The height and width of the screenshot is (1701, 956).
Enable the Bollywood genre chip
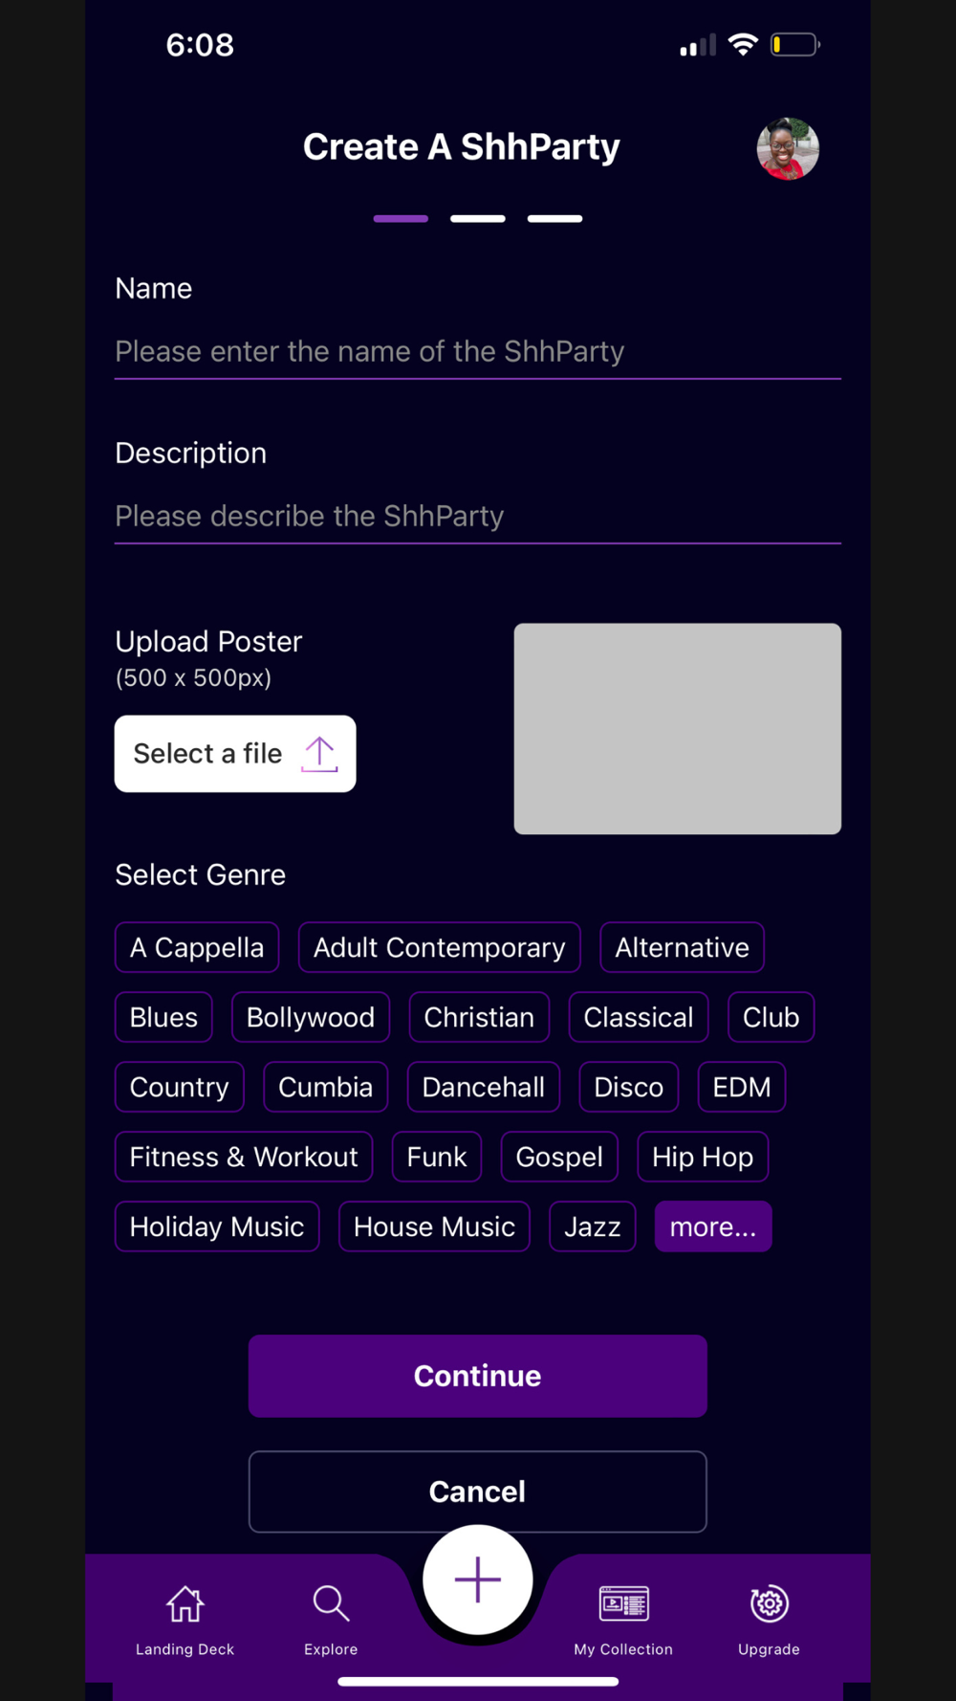point(311,1017)
